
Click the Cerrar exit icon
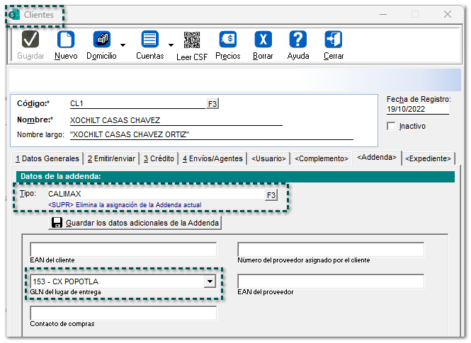334,40
